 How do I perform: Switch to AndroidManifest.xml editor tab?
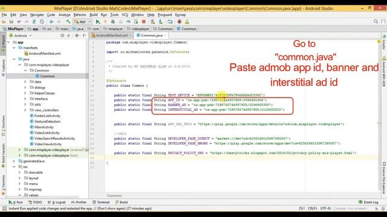111,36
